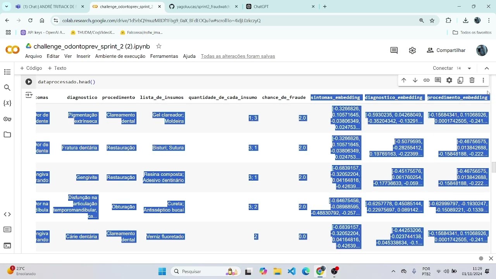The width and height of the screenshot is (496, 279).
Task: Click the chance_de_fraude column header
Action: pyautogui.click(x=284, y=97)
